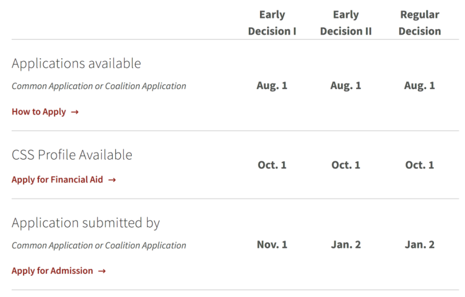Click the arrow beside Apply for Financial Aid
The image size is (465, 297).
pyautogui.click(x=112, y=179)
